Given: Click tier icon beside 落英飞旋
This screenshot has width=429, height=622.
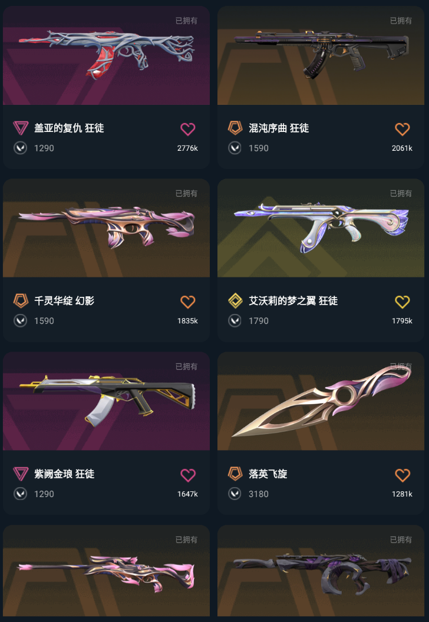Looking at the screenshot, I should tap(235, 474).
